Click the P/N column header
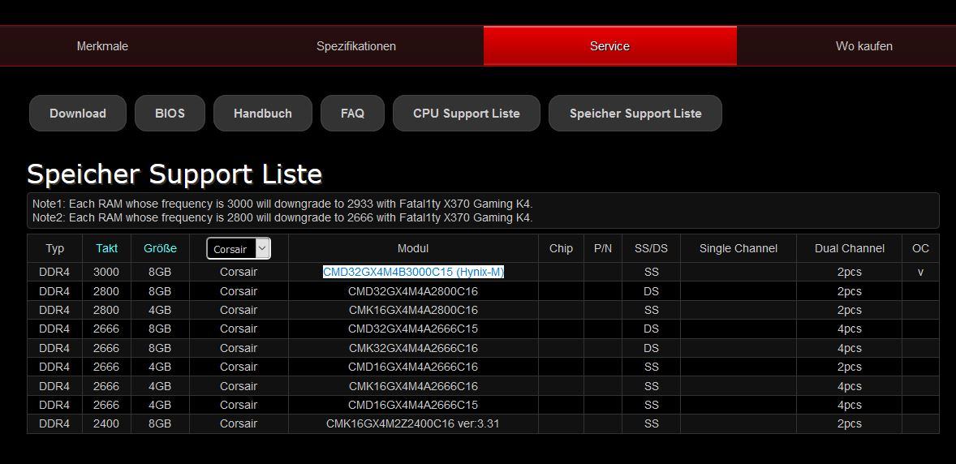956x464 pixels. click(603, 248)
